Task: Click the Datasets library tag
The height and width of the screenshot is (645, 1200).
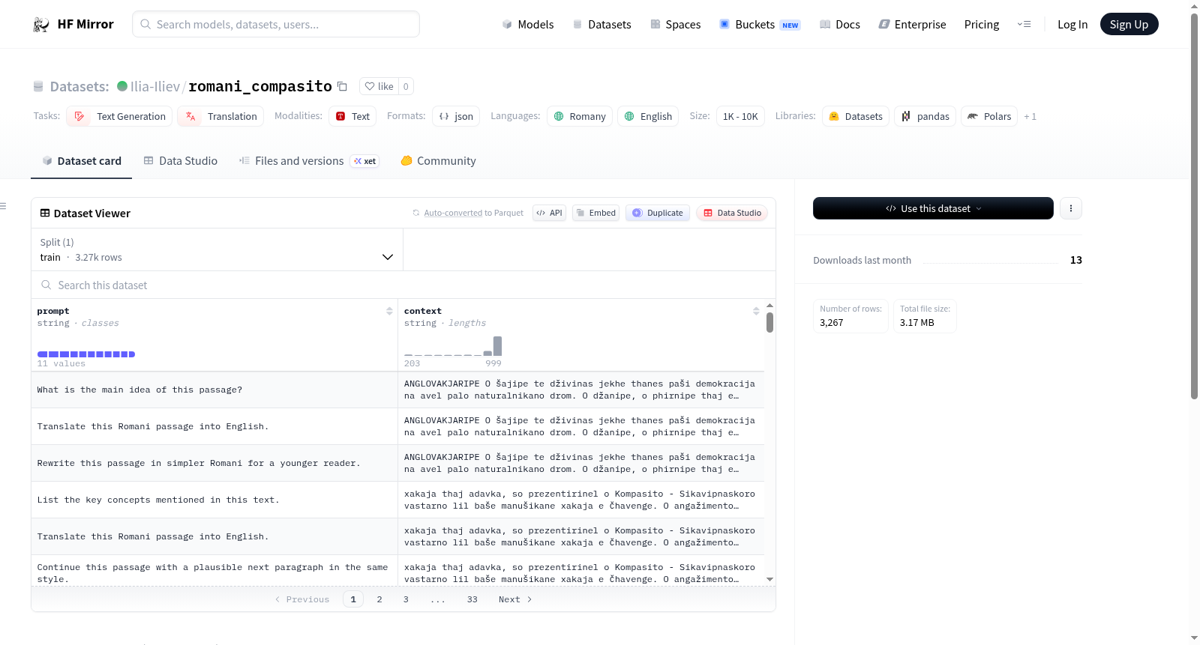Action: tap(856, 116)
